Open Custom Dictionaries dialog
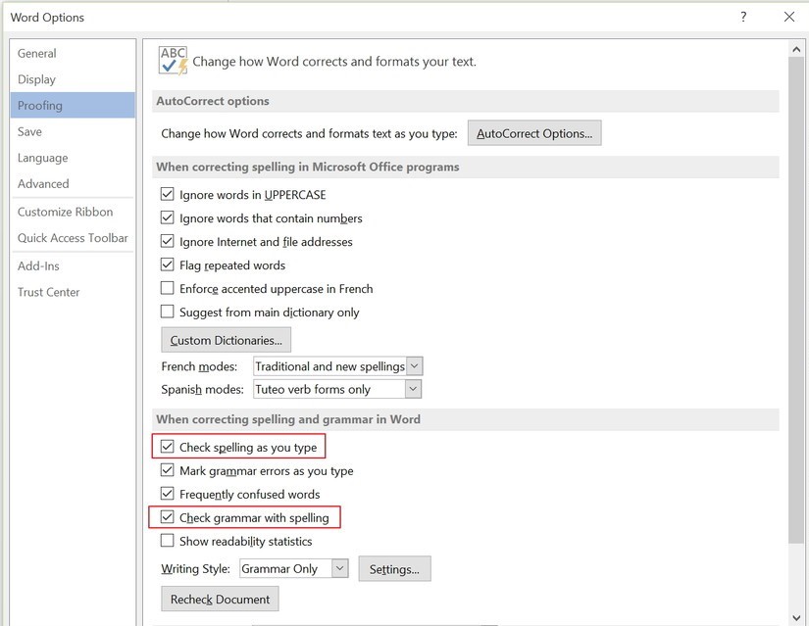 pos(226,340)
